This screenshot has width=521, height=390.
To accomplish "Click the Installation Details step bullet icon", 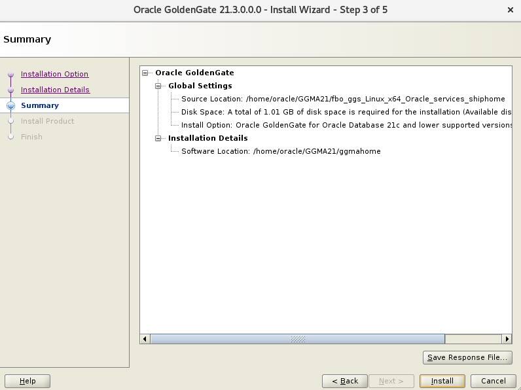I will pos(11,90).
